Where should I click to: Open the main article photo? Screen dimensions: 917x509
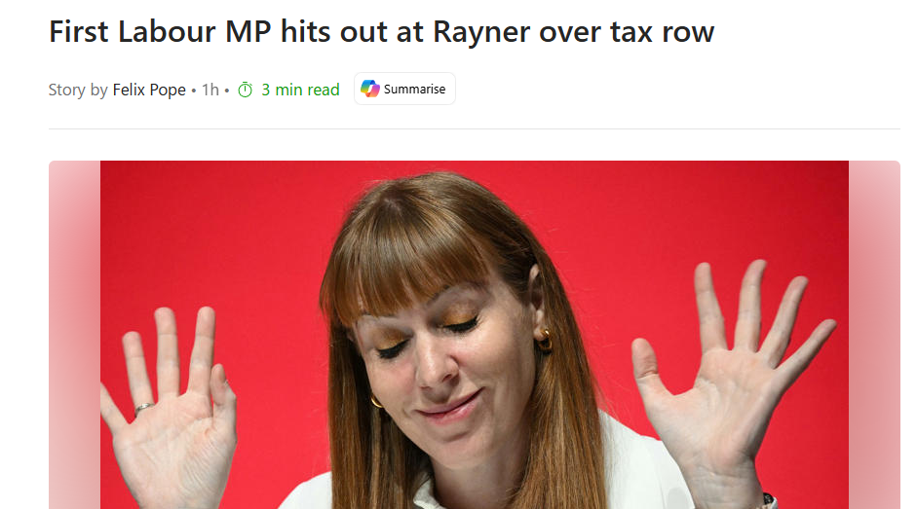pos(475,335)
